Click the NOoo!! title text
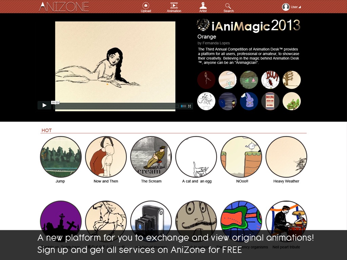This screenshot has width=347, height=260. 242,181
